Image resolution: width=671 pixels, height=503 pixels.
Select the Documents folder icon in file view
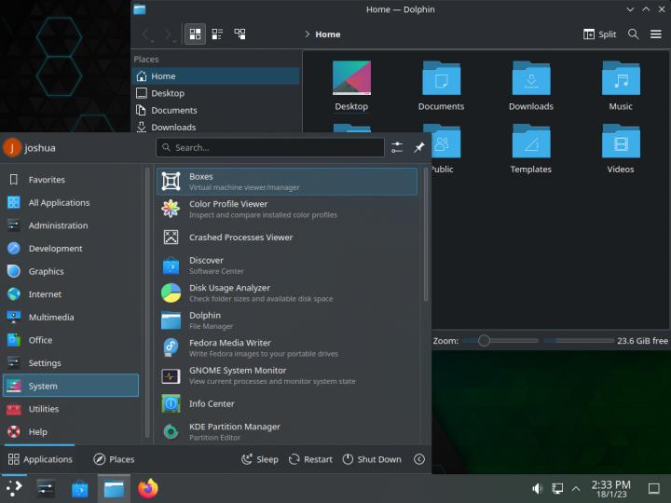441,78
